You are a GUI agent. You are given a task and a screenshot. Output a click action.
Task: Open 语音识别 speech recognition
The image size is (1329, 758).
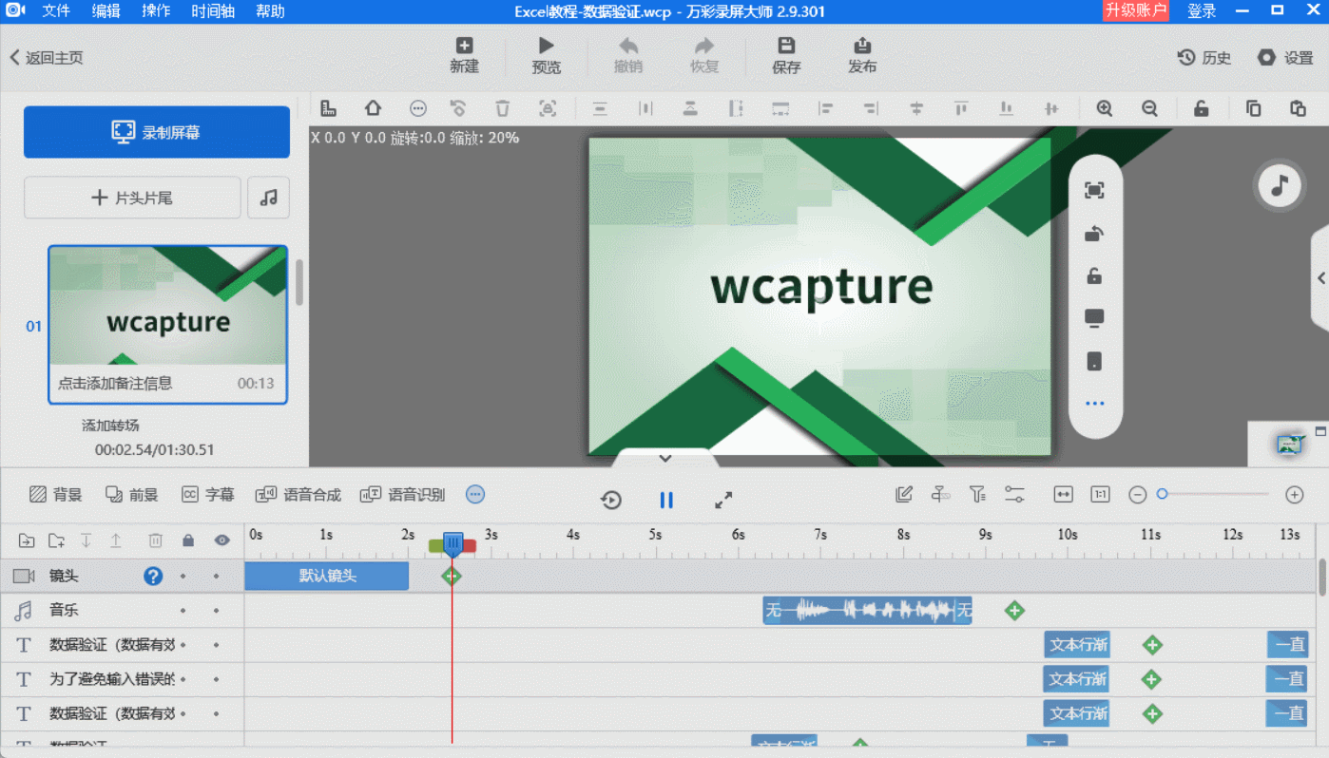[x=402, y=495]
